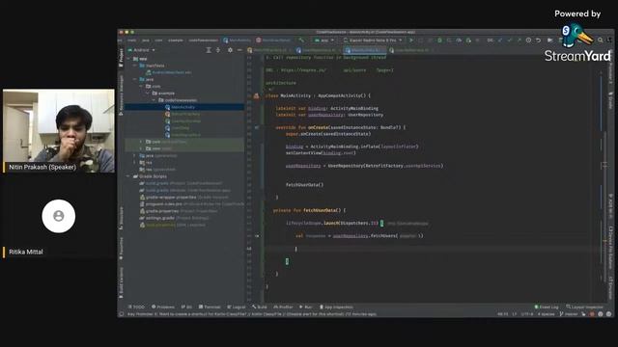Click Nitin Prakash's video thumbnail
This screenshot has width=618, height=347.
click(59, 131)
